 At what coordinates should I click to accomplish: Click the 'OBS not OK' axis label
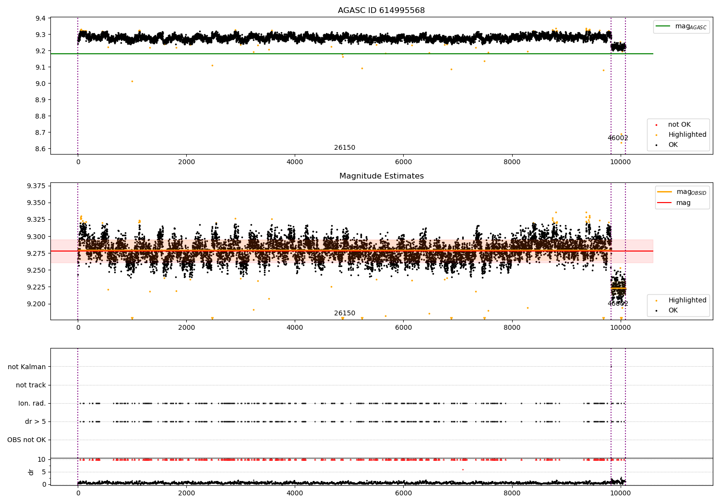pyautogui.click(x=26, y=440)
